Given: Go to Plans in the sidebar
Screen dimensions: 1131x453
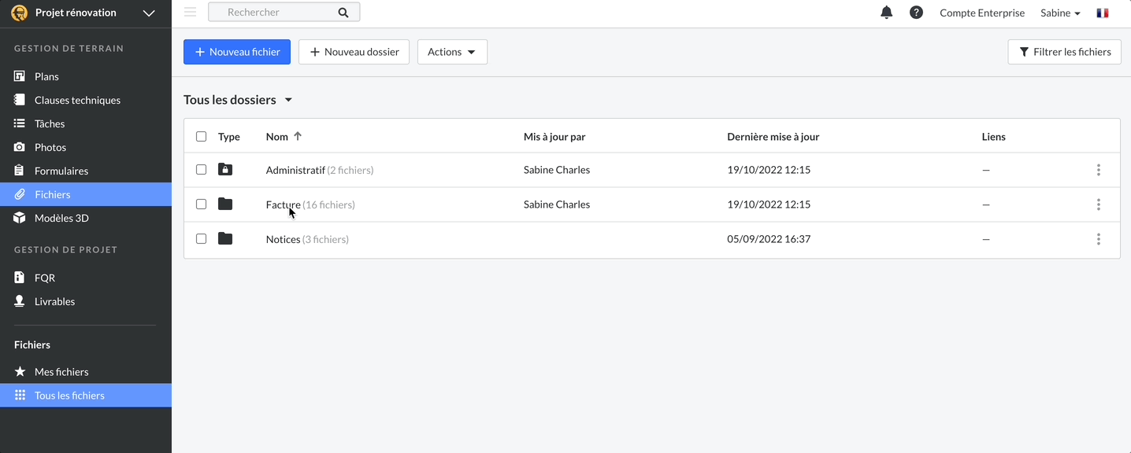Looking at the screenshot, I should [46, 76].
